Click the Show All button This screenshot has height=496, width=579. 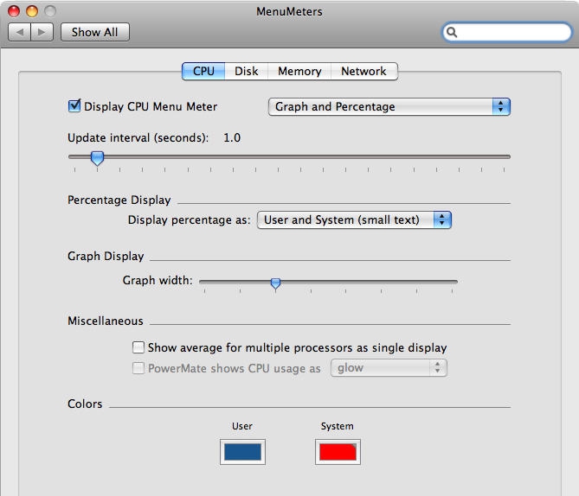click(94, 32)
